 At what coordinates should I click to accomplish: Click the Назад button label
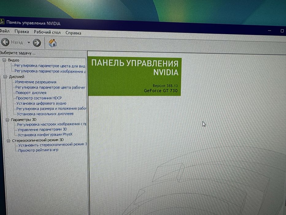pyautogui.click(x=17, y=42)
